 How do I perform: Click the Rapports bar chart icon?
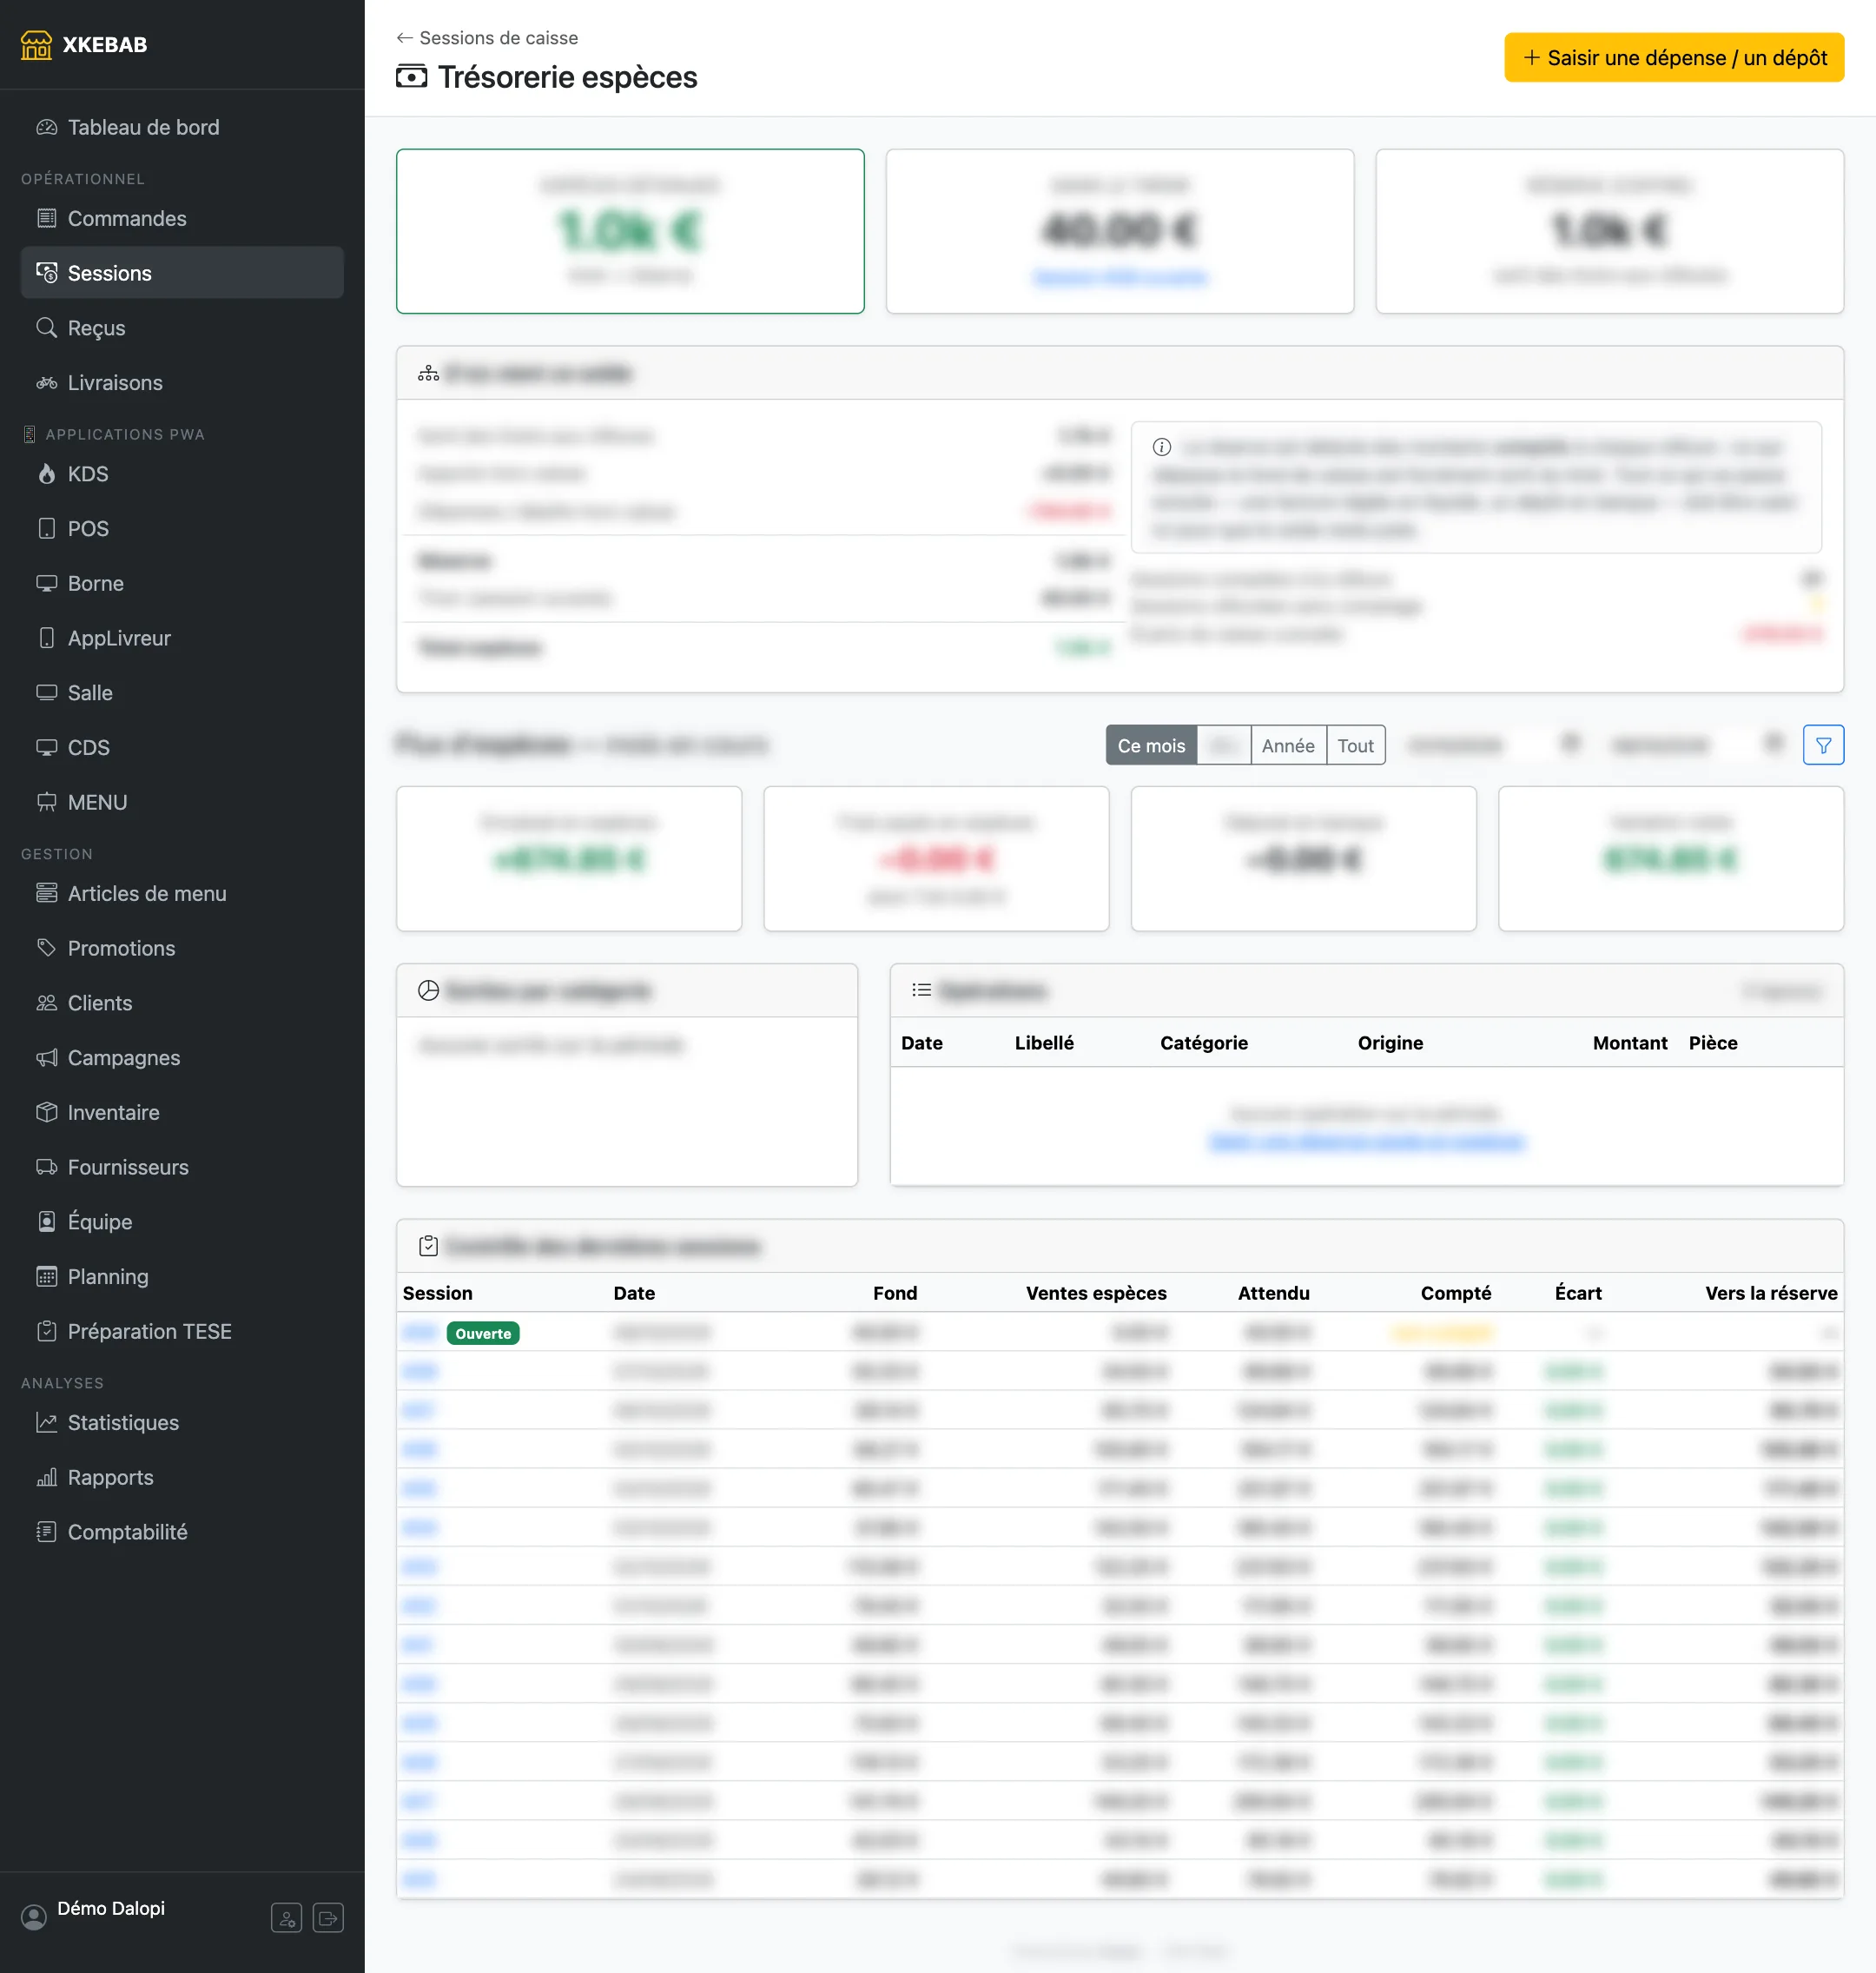[46, 1477]
